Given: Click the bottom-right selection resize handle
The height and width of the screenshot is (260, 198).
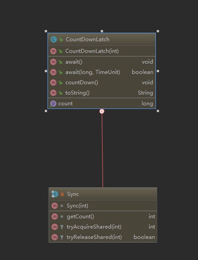Looking at the screenshot, I should 158,111.
